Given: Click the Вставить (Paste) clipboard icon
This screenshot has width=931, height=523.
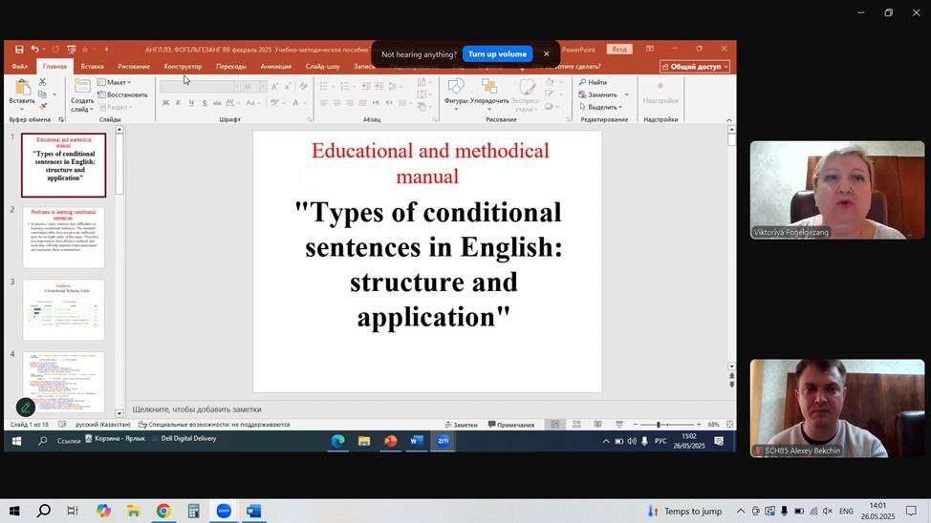Looking at the screenshot, I should 21,89.
